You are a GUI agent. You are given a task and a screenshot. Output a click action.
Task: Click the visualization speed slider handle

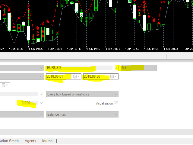pos(166,56)
